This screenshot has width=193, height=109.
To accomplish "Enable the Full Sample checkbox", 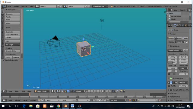I will click(x=169, y=86).
